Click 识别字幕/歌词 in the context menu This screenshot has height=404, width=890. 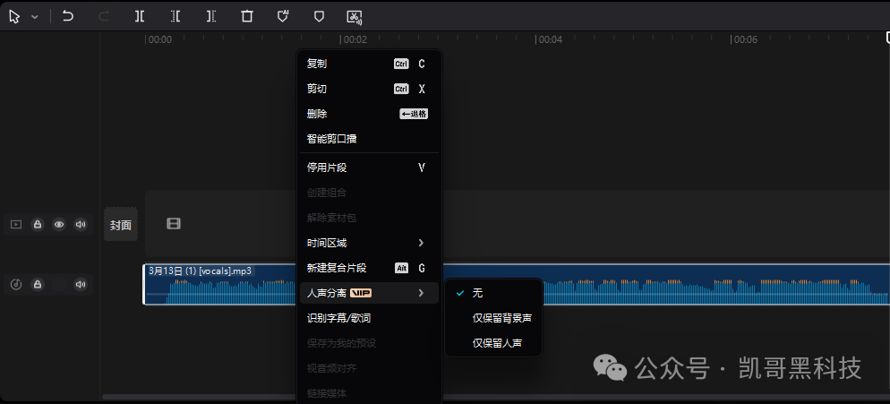click(x=338, y=318)
